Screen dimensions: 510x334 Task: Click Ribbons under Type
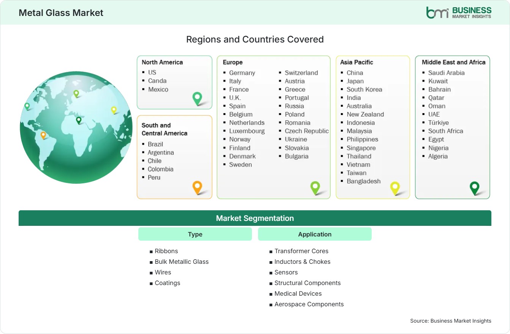166,251
